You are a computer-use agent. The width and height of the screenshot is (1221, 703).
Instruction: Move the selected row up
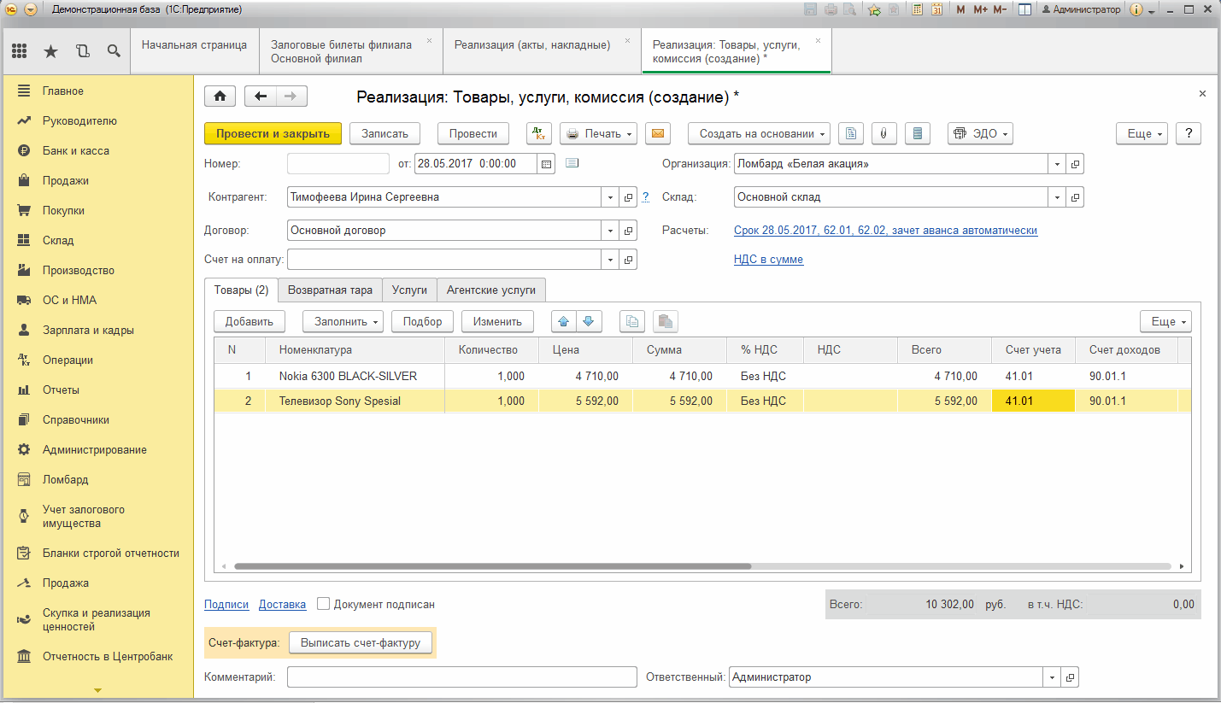click(x=564, y=321)
